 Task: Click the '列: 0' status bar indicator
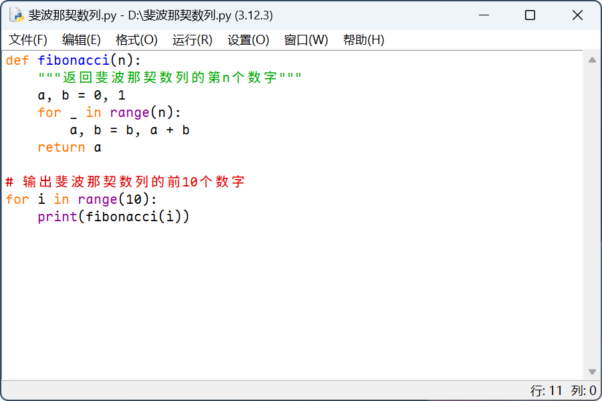pos(583,390)
